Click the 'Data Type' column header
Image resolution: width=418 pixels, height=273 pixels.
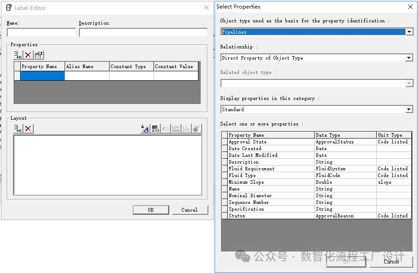tap(346, 135)
